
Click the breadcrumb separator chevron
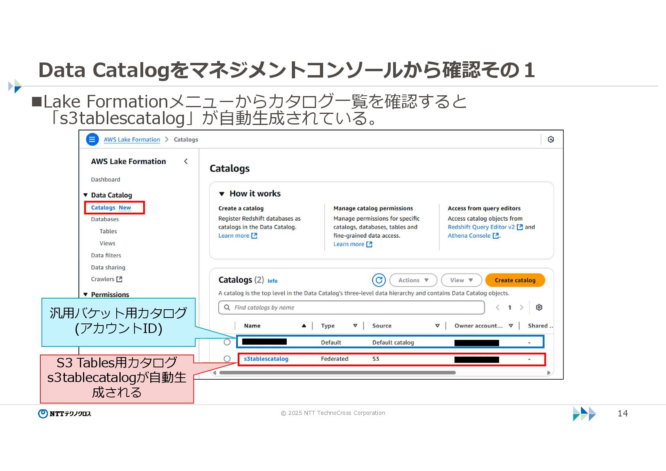(167, 139)
